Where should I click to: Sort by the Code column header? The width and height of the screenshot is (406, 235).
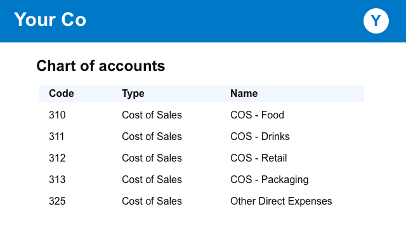62,93
